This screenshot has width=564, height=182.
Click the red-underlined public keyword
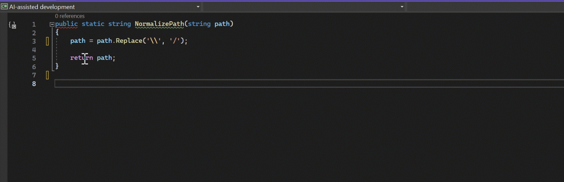(x=66, y=24)
